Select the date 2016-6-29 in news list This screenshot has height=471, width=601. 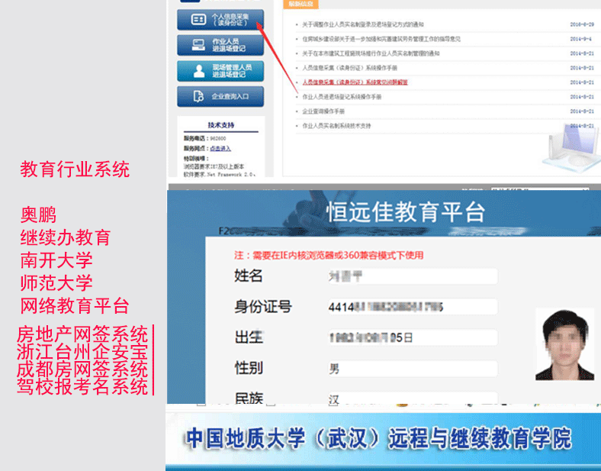(582, 24)
